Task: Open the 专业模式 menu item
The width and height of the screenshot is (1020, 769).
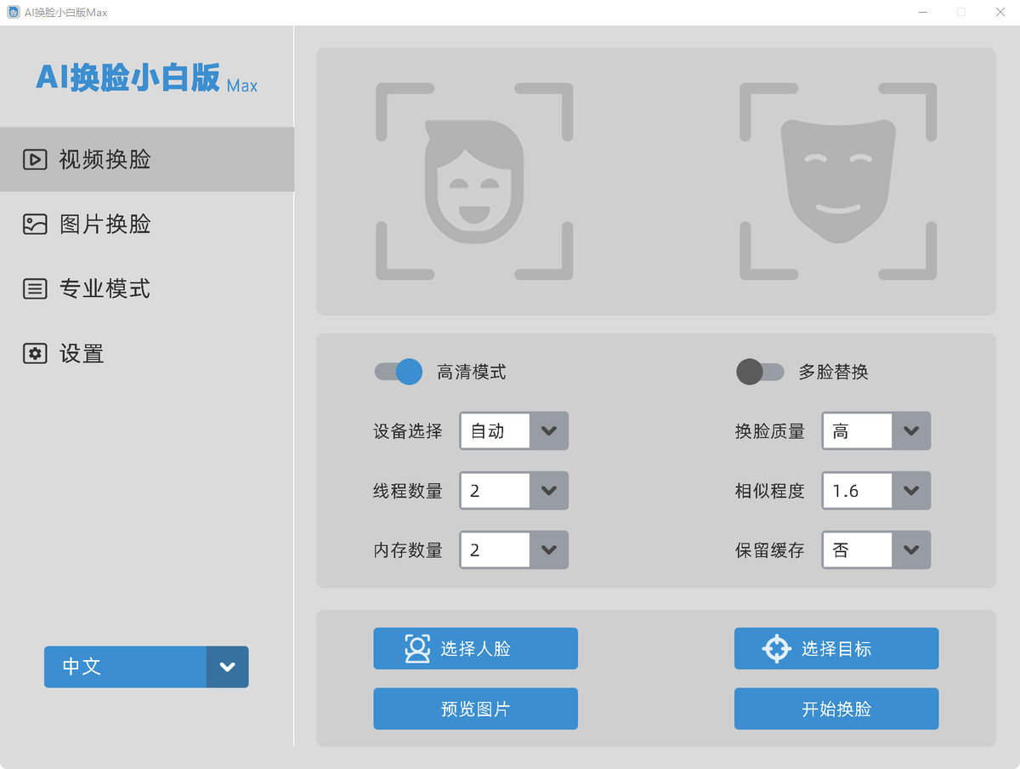Action: (105, 289)
